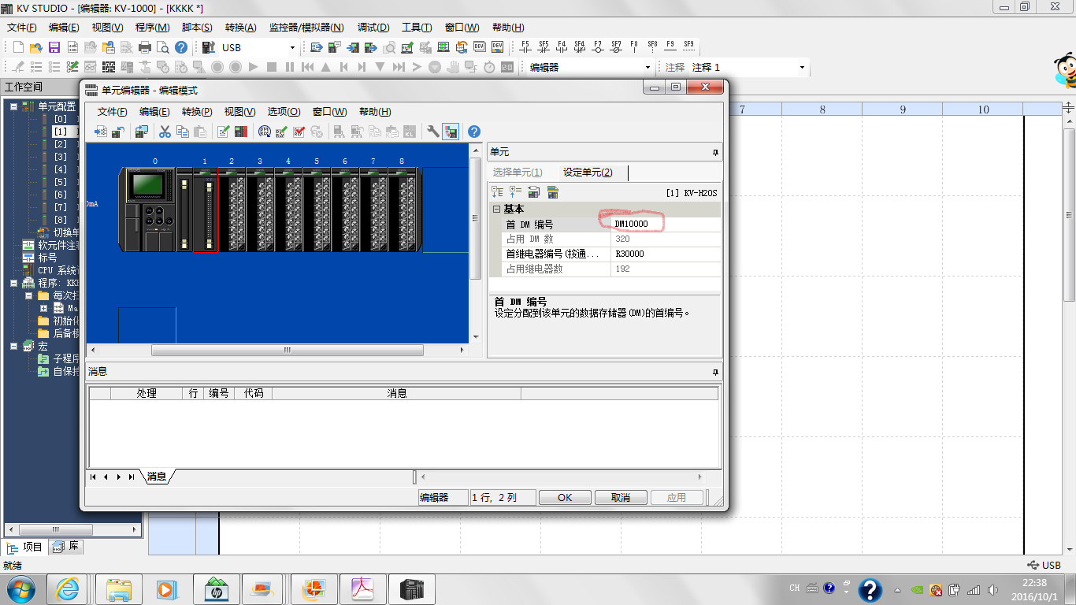Image resolution: width=1076 pixels, height=605 pixels.
Task: Click the Save floppy disk icon
Action: pos(54,48)
